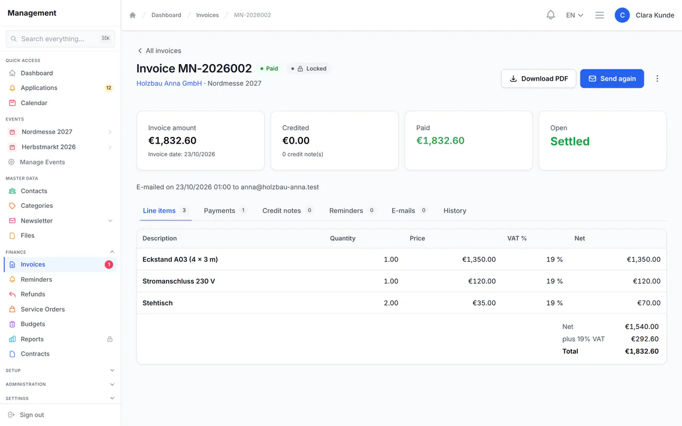682x426 pixels.
Task: Click the Files document icon
Action: (13, 236)
